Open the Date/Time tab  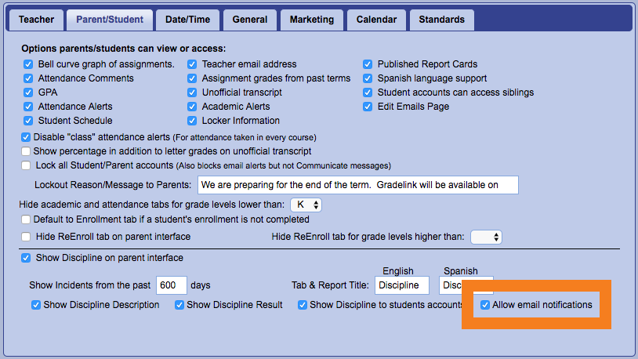pos(186,19)
